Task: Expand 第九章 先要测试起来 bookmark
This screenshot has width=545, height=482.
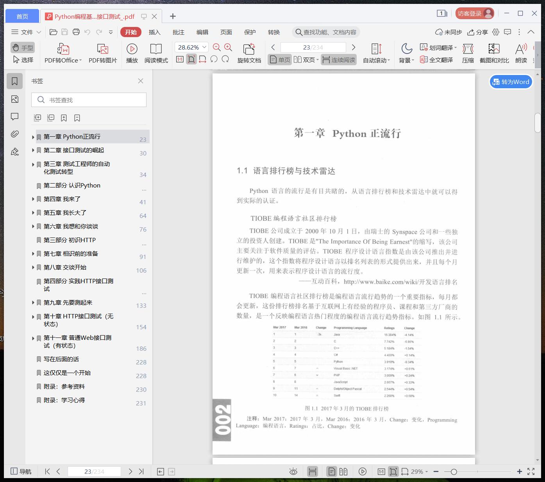Action: (33, 303)
